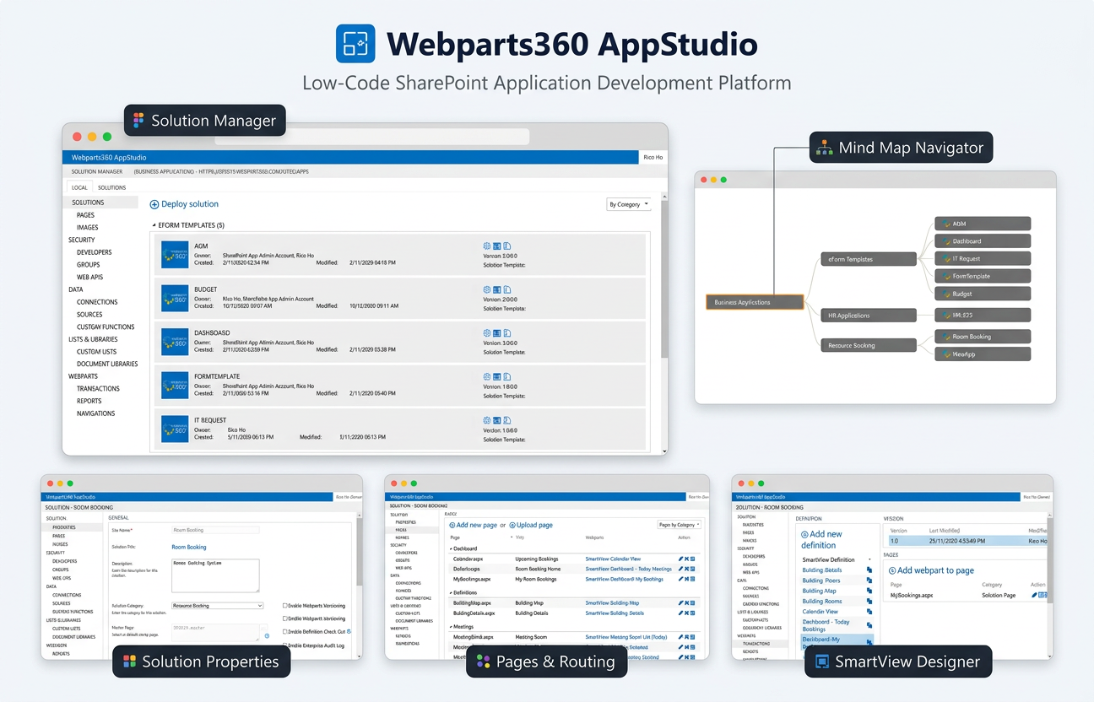Switch to the LOCAL tab
This screenshot has width=1094, height=702.
point(78,186)
